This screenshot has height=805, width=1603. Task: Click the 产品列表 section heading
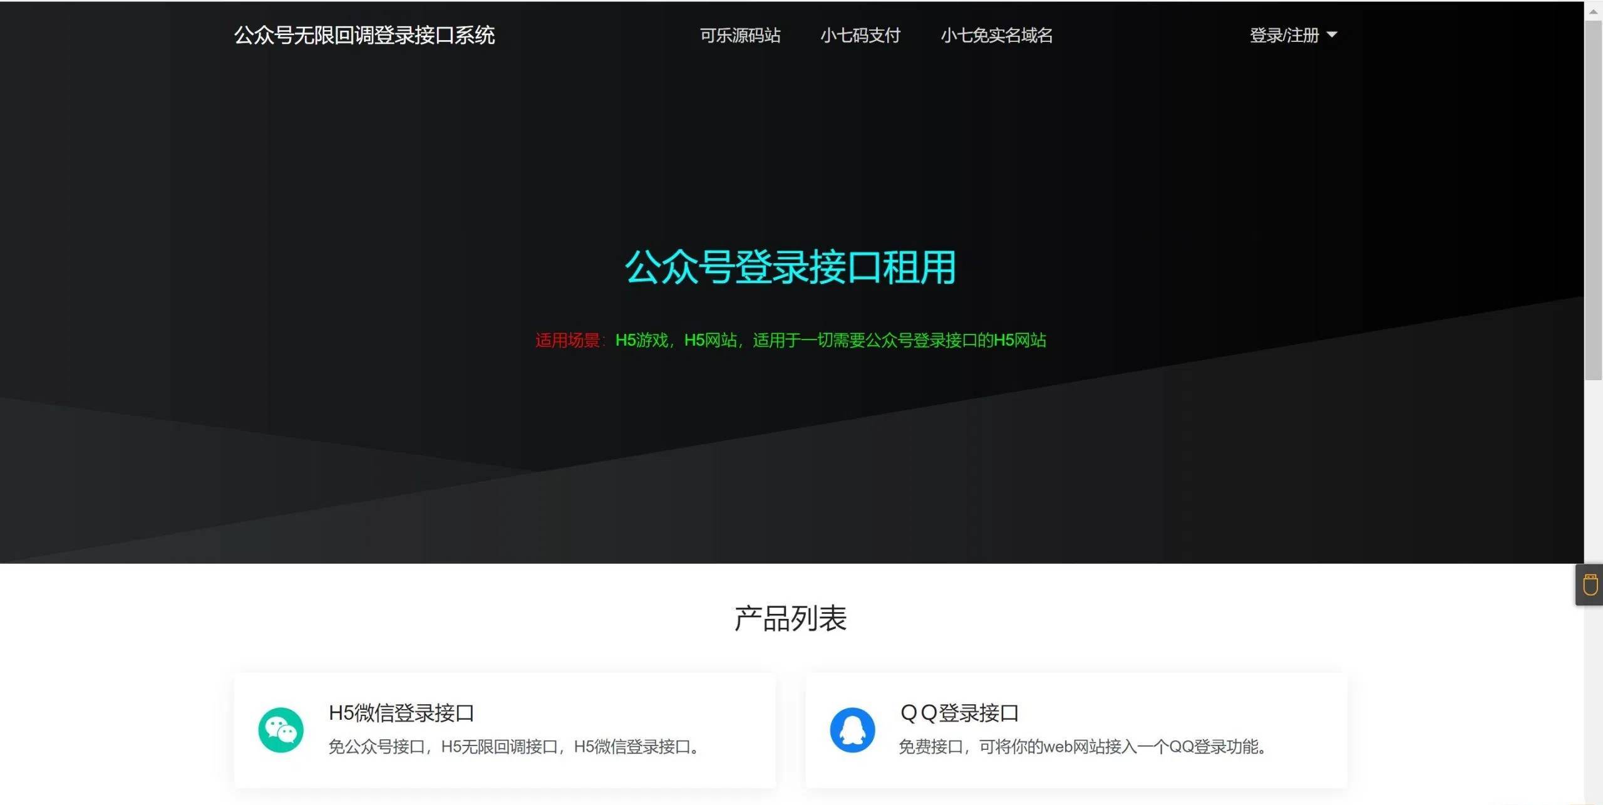click(x=790, y=618)
